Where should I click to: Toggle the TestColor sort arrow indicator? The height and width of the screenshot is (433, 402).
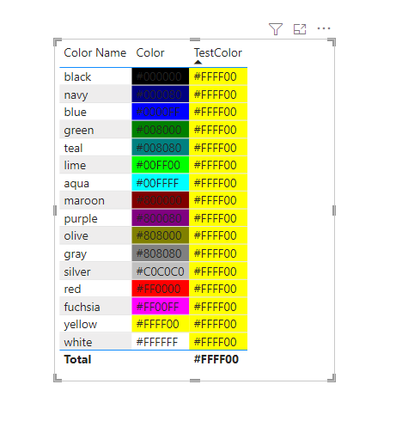point(198,62)
